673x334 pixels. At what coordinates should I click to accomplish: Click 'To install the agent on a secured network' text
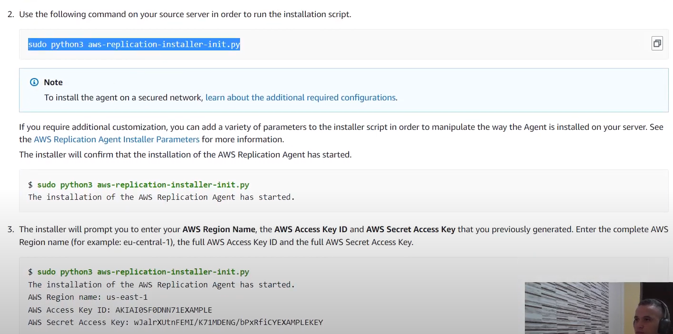click(x=124, y=98)
